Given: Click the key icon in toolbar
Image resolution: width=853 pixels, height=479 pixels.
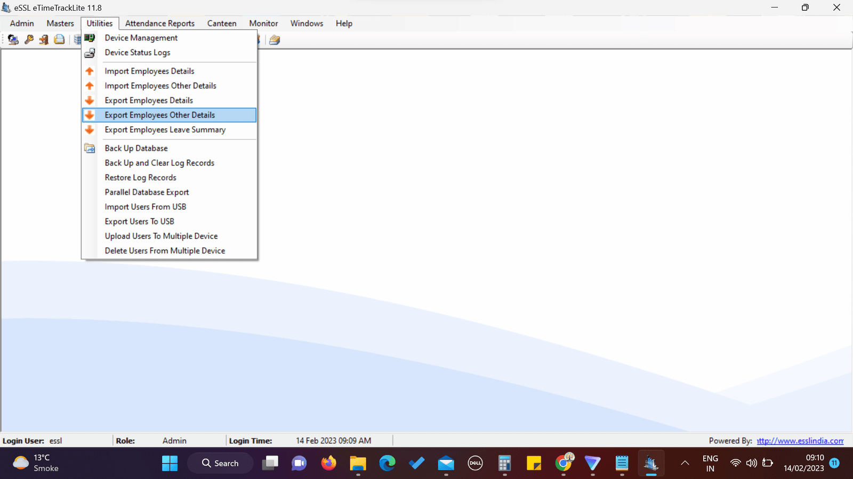Looking at the screenshot, I should [29, 39].
